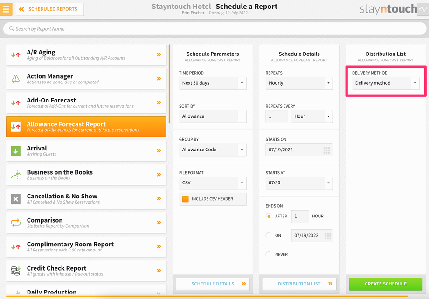The height and width of the screenshot is (299, 429).
Task: Open the Group By dropdown
Action: (213, 150)
